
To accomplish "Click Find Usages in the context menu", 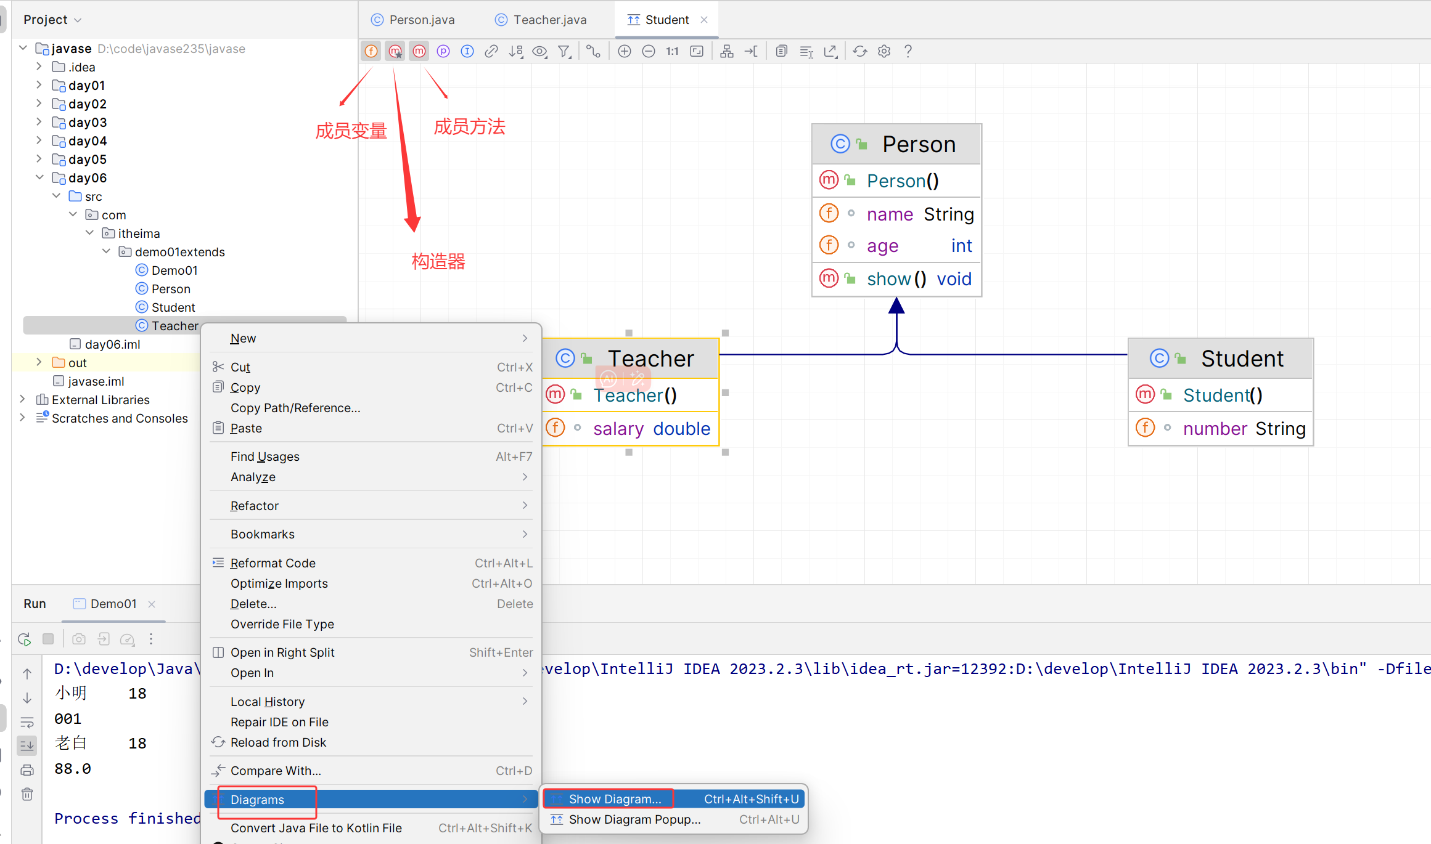I will tap(264, 456).
